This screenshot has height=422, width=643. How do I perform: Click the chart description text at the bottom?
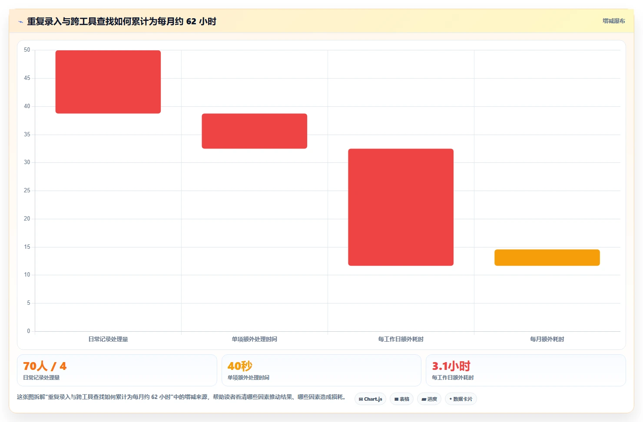(181, 397)
